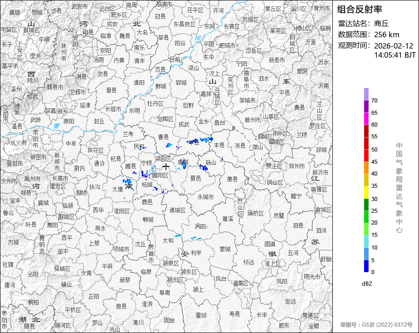Click the observation time 14:05:41 BJT
419x333 pixels.
[395, 55]
